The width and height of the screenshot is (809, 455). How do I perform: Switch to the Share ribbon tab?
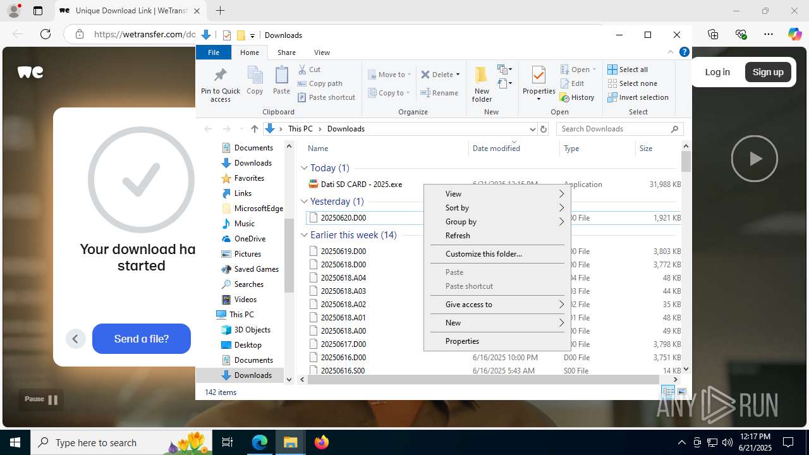[x=286, y=52]
